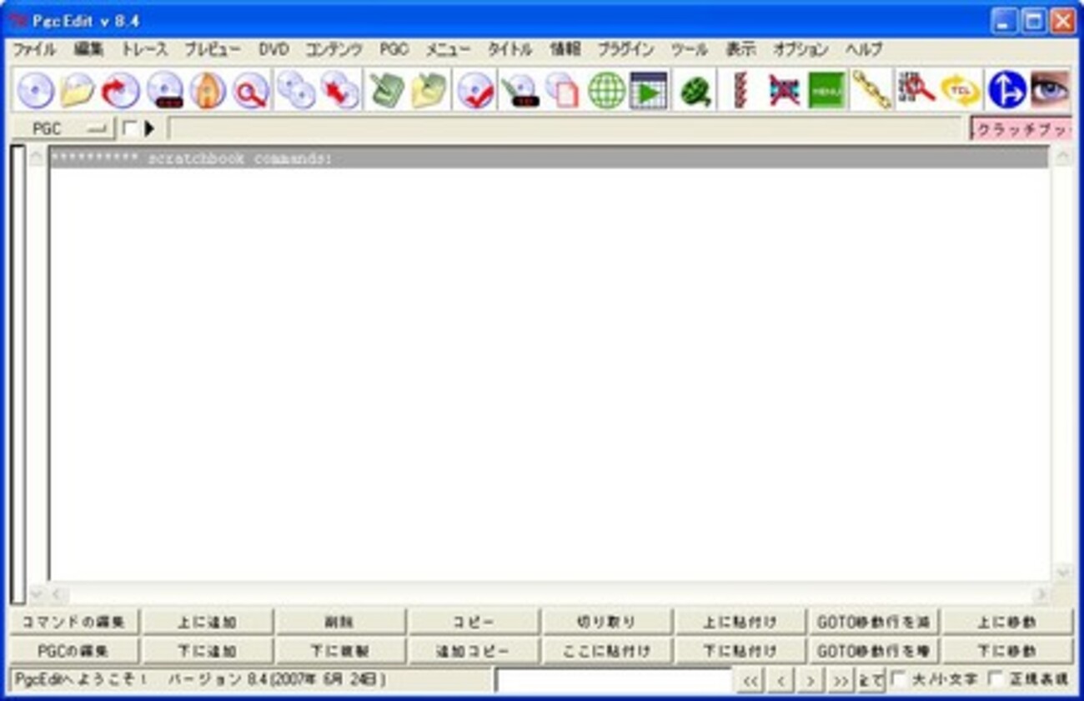
Task: Open the プレビュー menu
Action: (x=213, y=49)
